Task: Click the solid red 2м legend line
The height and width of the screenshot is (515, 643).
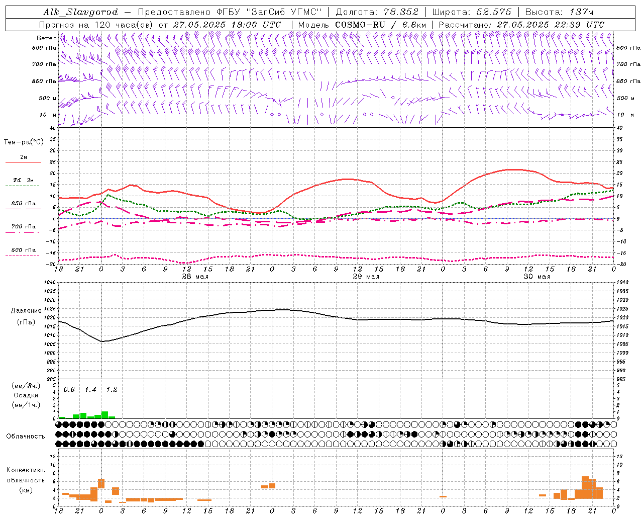Action: pyautogui.click(x=23, y=162)
